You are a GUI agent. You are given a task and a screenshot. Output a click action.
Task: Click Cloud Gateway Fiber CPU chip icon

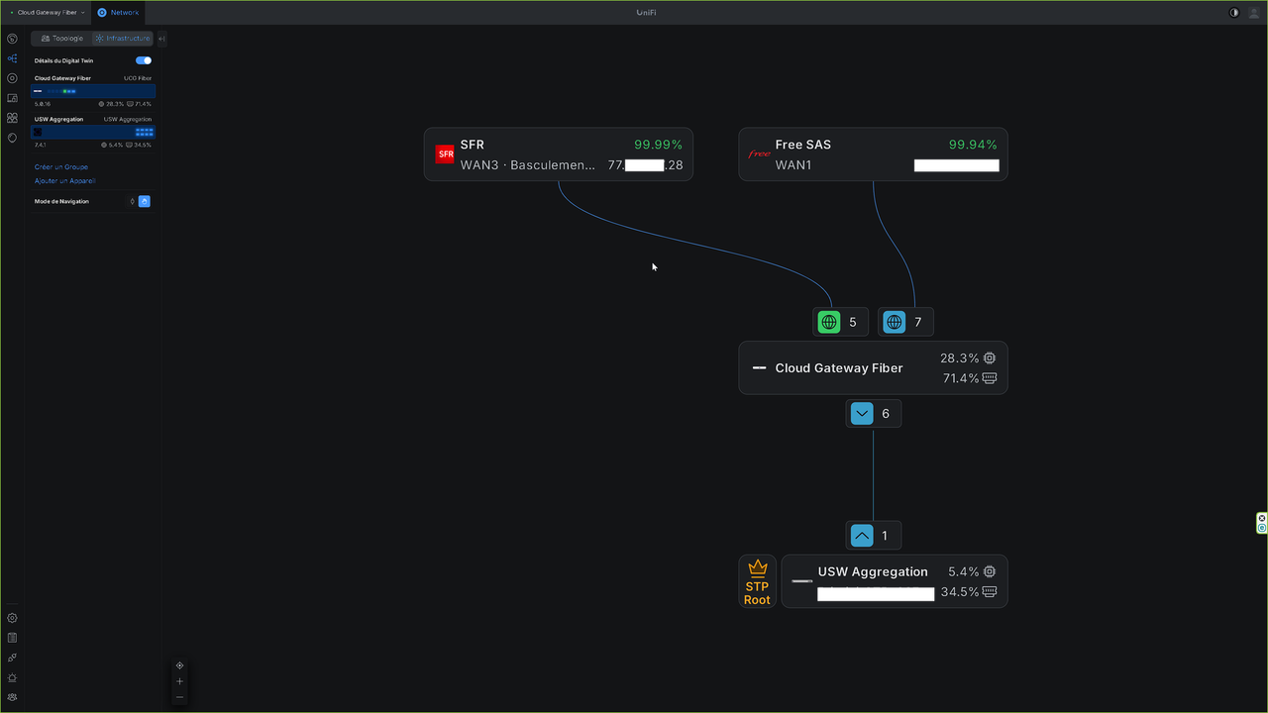coord(989,358)
